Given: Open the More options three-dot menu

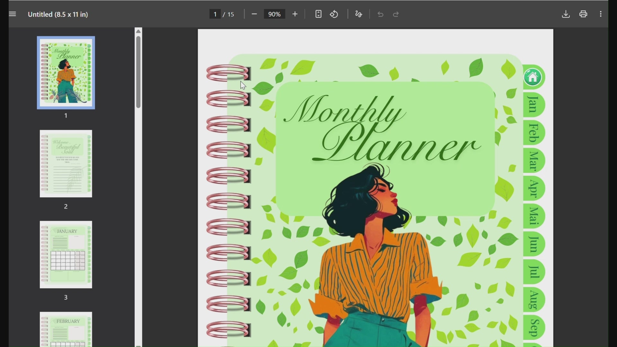Looking at the screenshot, I should (601, 14).
